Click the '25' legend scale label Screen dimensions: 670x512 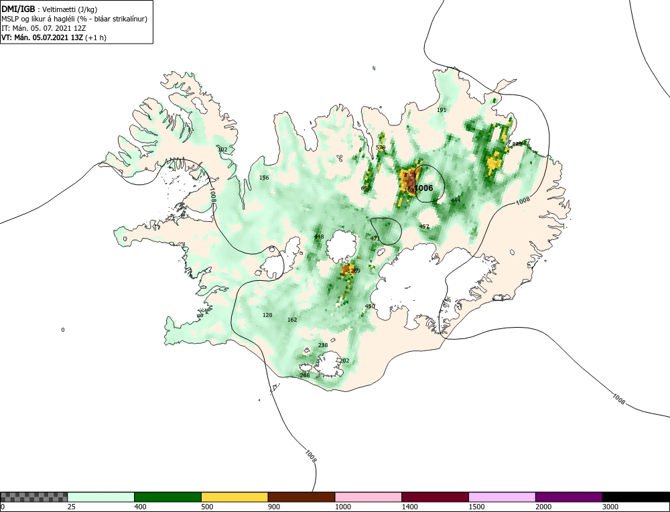(x=71, y=507)
